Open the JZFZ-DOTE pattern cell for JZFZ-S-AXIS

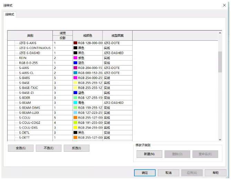click(x=117, y=43)
